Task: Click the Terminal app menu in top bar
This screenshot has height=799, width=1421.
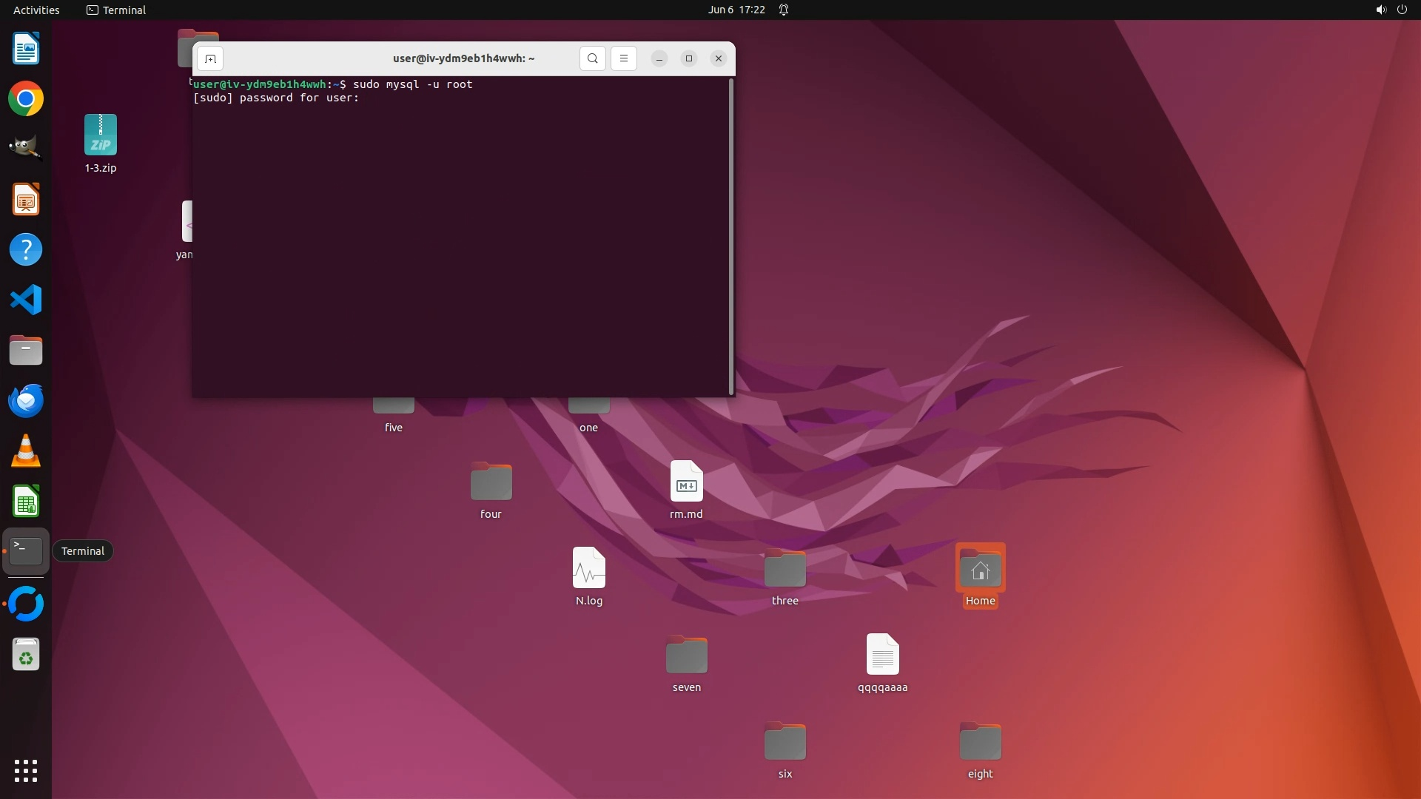Action: 116,10
